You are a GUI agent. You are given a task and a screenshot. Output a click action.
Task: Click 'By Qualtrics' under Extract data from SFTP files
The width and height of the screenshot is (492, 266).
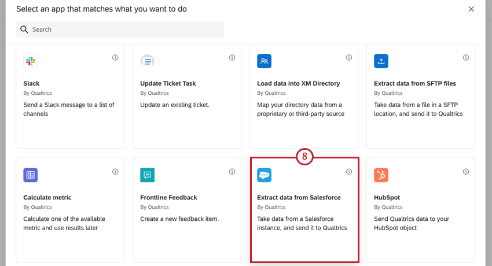[x=388, y=93]
